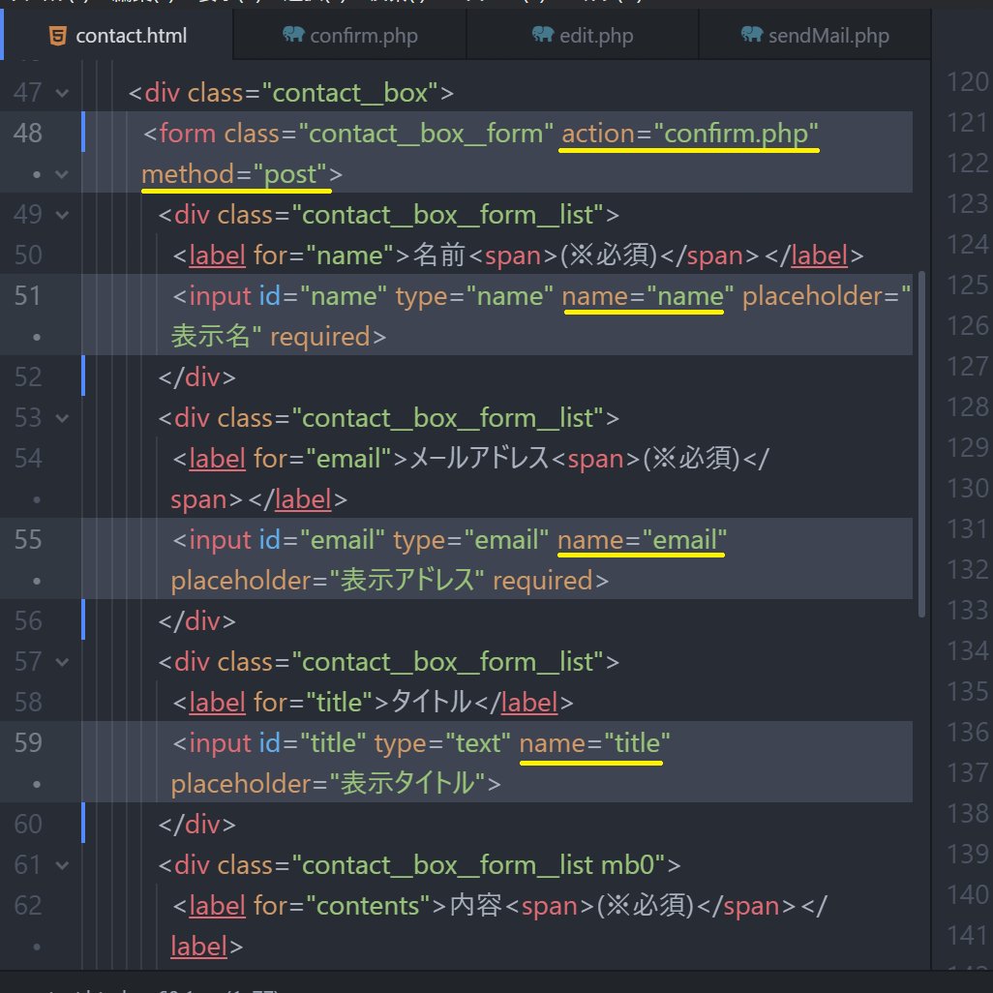This screenshot has width=993, height=993.
Task: Click the editor's vertical scrollbar thumb
Action: pyautogui.click(x=921, y=443)
